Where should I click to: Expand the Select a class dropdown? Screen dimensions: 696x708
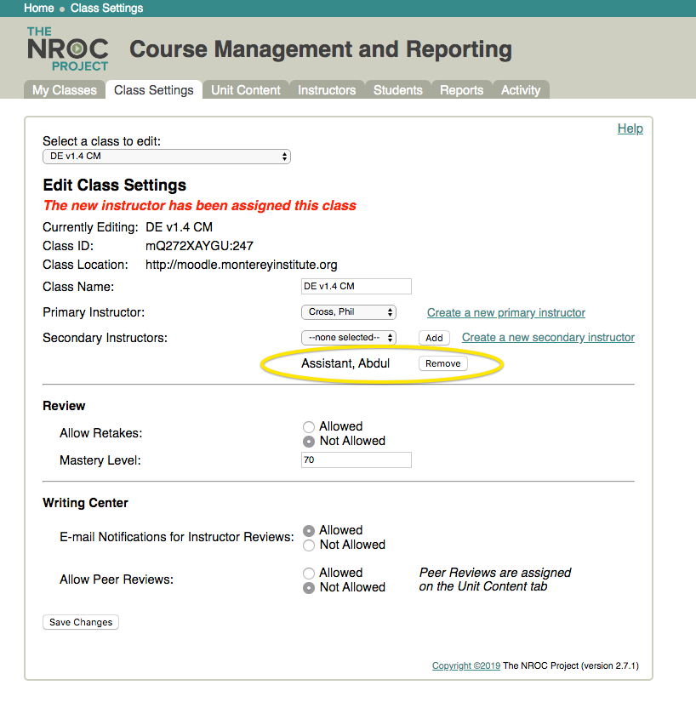pos(167,157)
